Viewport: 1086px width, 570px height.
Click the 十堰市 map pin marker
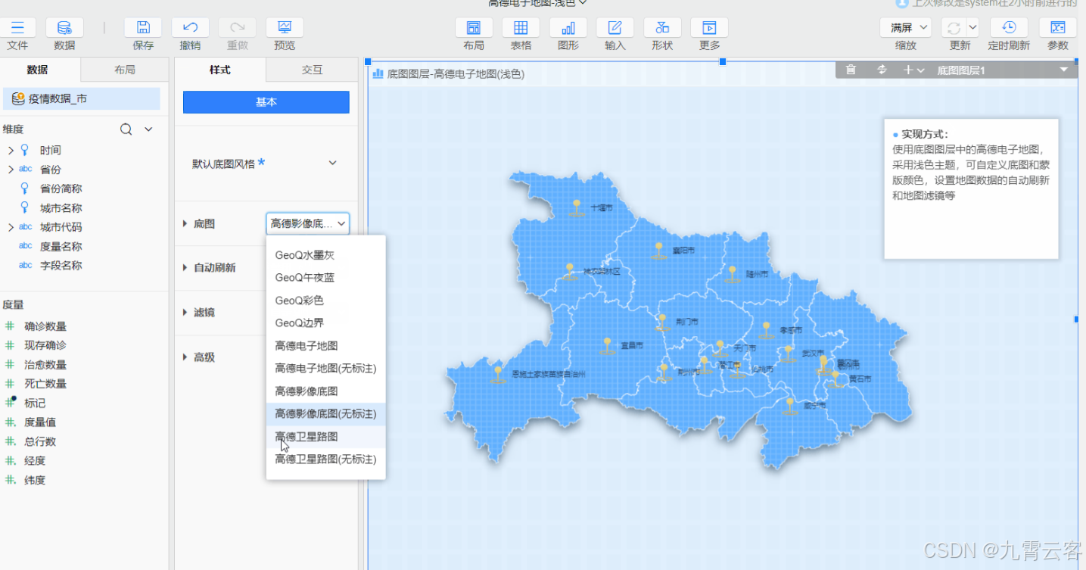pyautogui.click(x=577, y=207)
